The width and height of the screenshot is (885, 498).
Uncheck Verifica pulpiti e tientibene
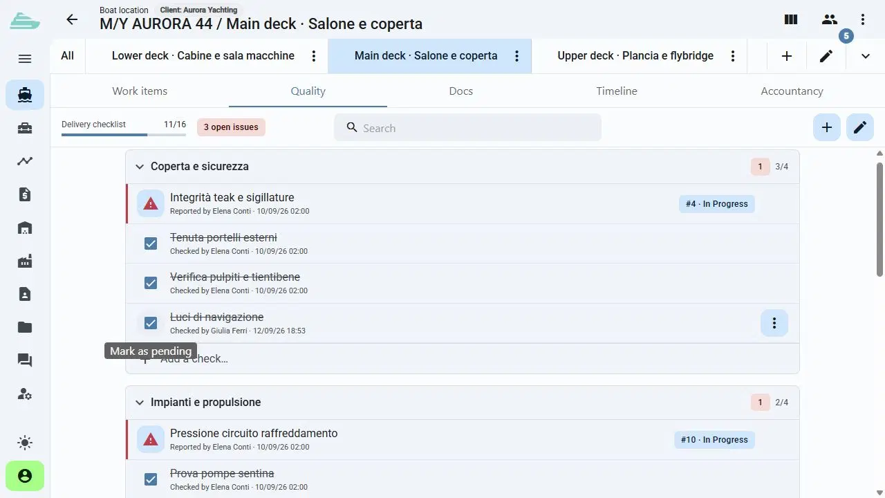151,283
